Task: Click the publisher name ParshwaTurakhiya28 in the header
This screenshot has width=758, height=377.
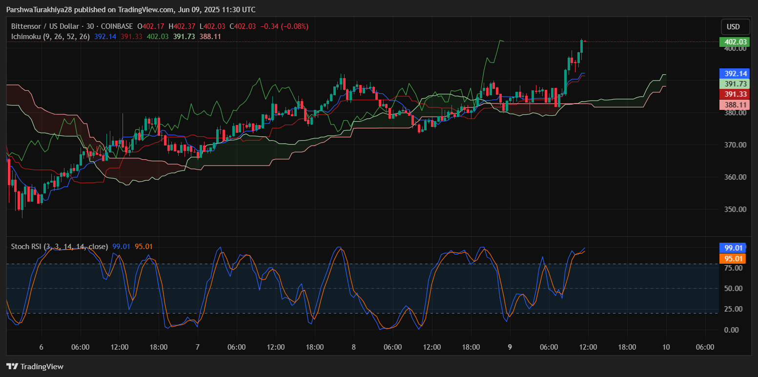Action: click(x=39, y=10)
